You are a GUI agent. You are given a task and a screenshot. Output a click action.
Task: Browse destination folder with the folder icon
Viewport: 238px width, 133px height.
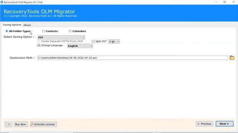[x=232, y=58]
